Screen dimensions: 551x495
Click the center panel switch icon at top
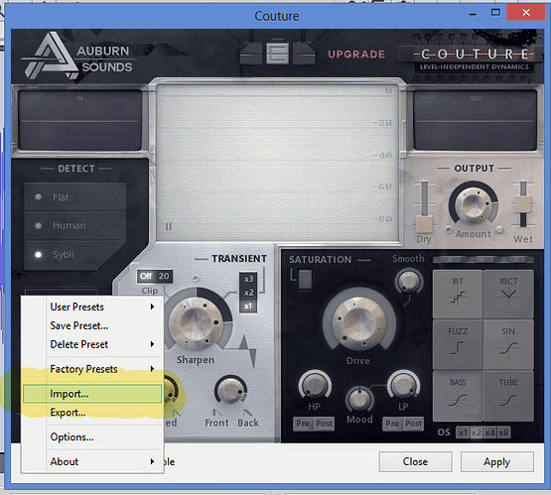click(277, 54)
